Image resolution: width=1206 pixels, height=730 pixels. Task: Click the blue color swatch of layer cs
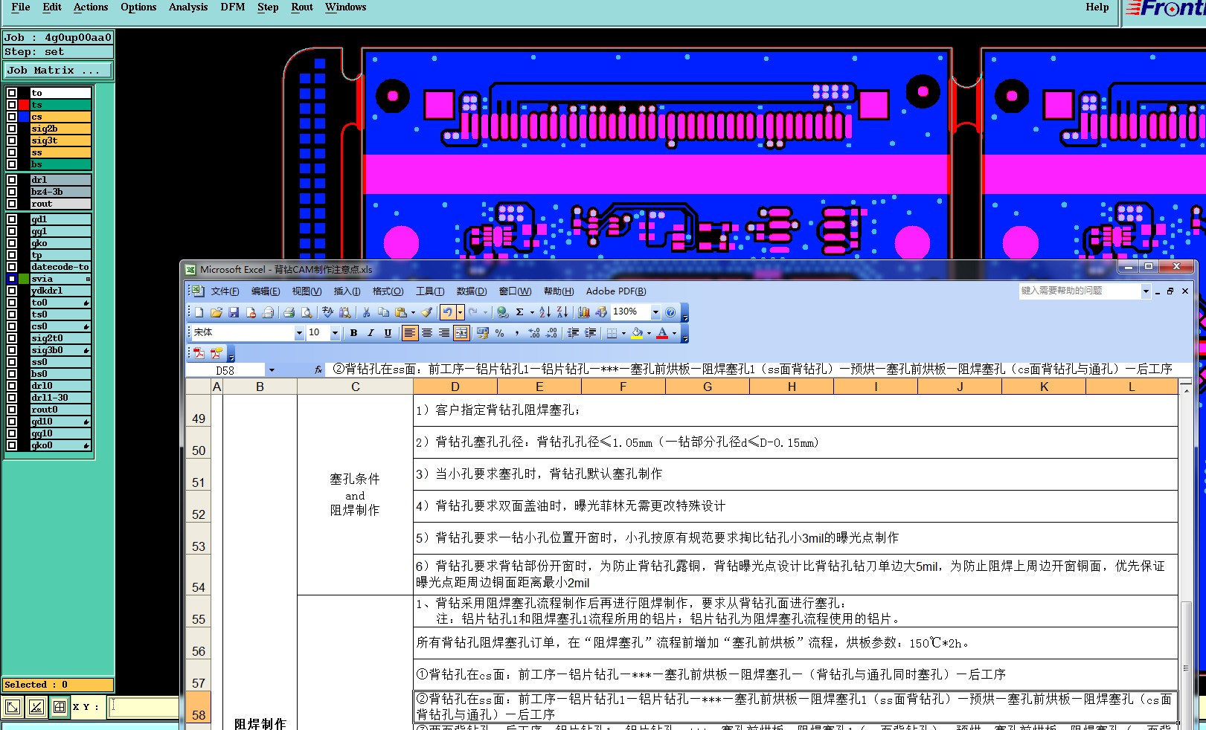pos(24,117)
